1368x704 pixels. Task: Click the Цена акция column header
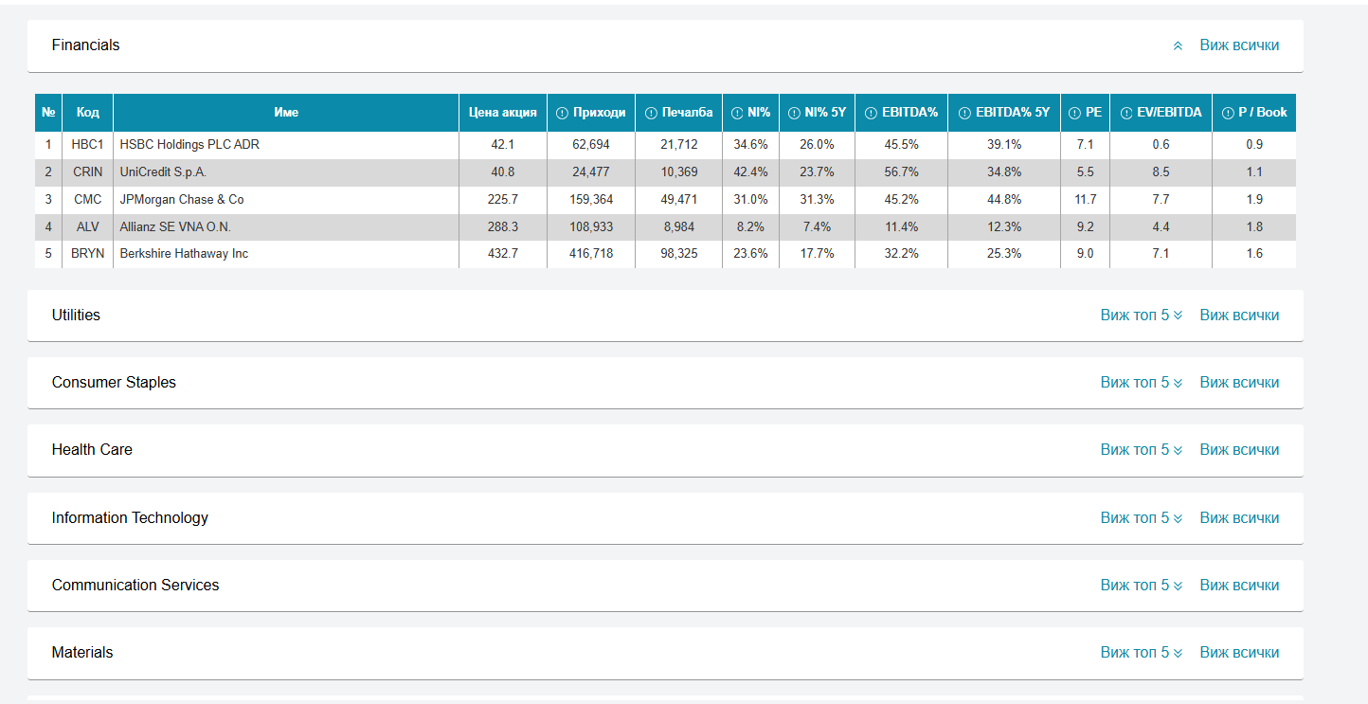pos(503,113)
